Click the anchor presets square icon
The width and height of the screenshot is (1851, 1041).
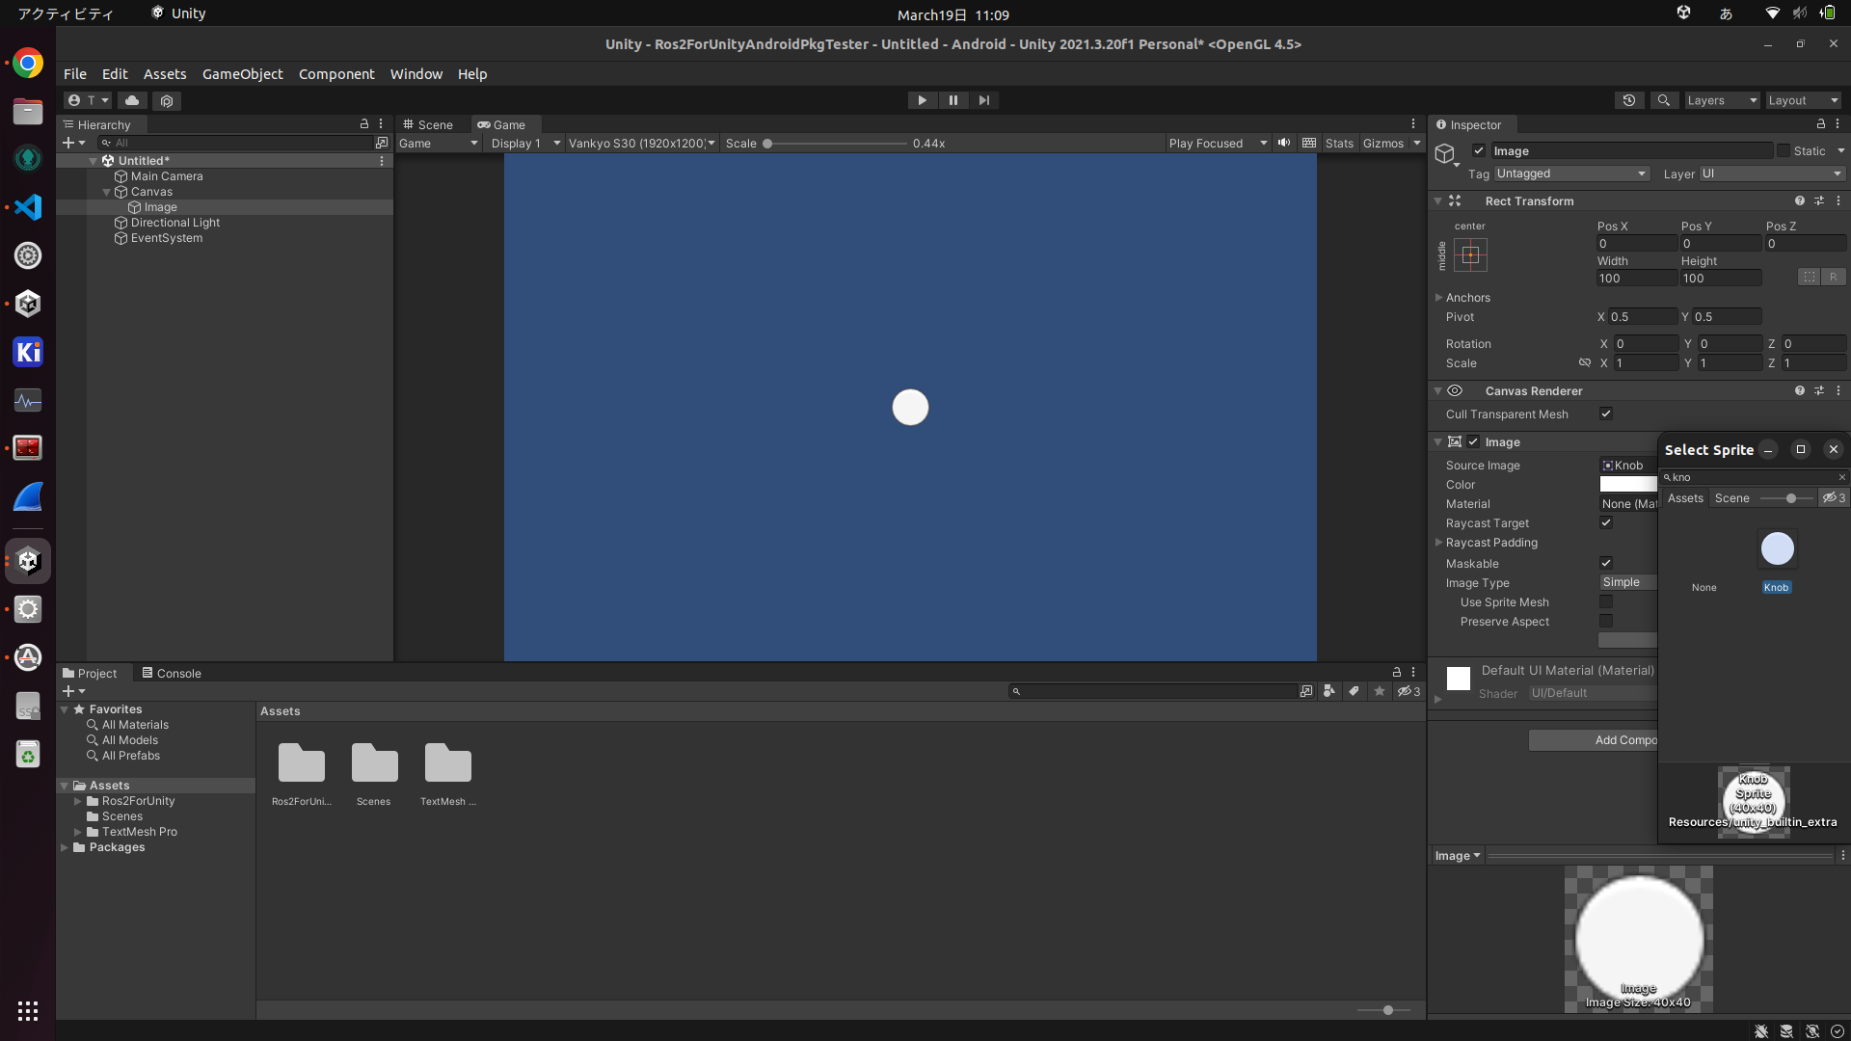pyautogui.click(x=1470, y=255)
